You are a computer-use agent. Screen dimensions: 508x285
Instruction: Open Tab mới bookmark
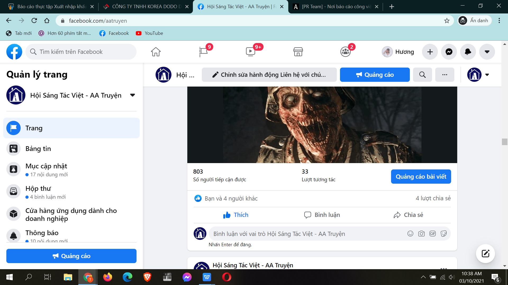(19, 33)
